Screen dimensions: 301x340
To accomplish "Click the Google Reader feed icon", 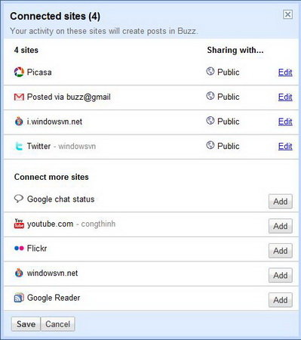I will pyautogui.click(x=19, y=298).
